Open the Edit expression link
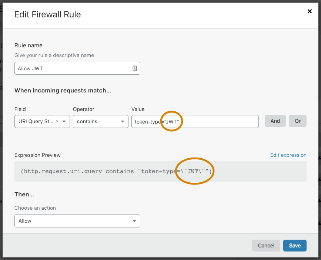 click(x=288, y=155)
